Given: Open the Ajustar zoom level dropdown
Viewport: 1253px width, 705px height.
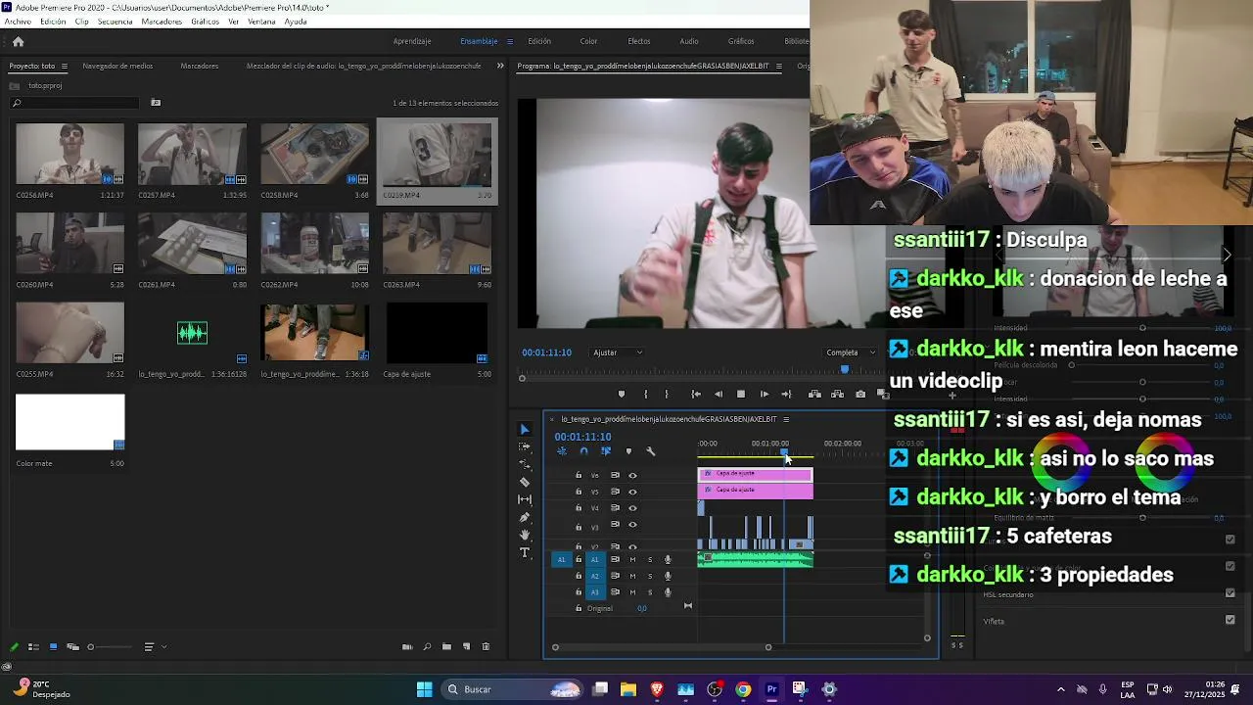Looking at the screenshot, I should point(618,352).
